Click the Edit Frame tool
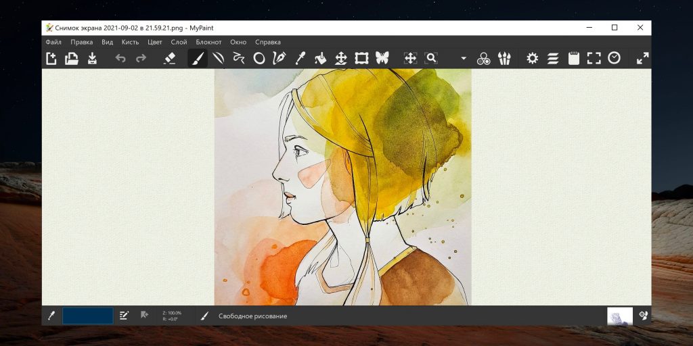The width and height of the screenshot is (693, 346). (361, 59)
